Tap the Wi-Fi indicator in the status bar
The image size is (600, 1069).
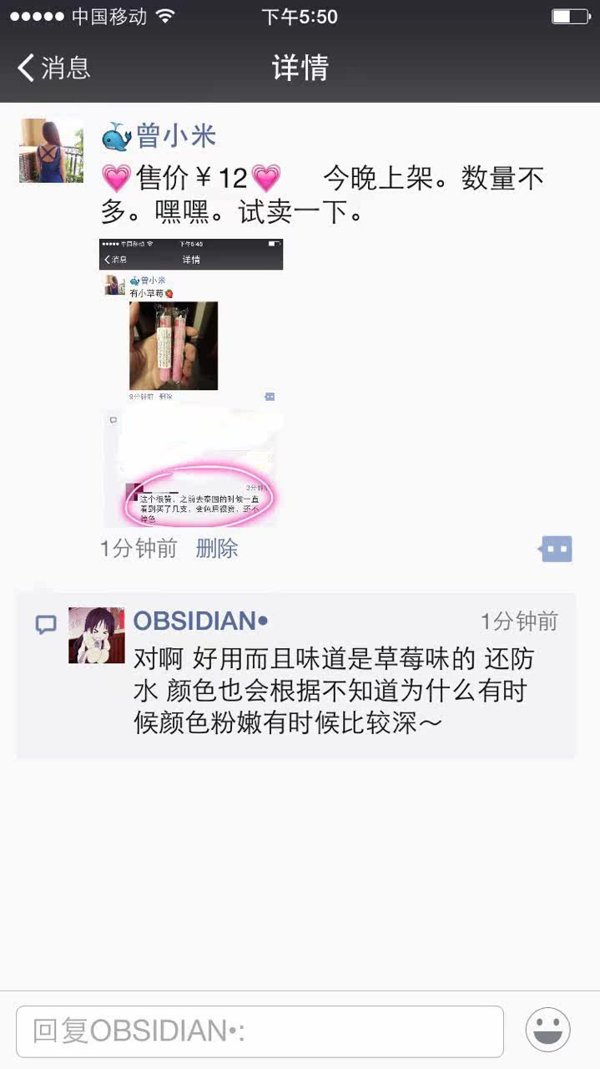pos(165,16)
